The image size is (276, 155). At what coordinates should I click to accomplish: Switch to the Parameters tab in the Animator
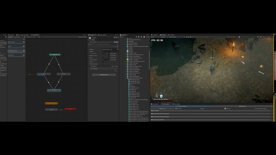16,37
